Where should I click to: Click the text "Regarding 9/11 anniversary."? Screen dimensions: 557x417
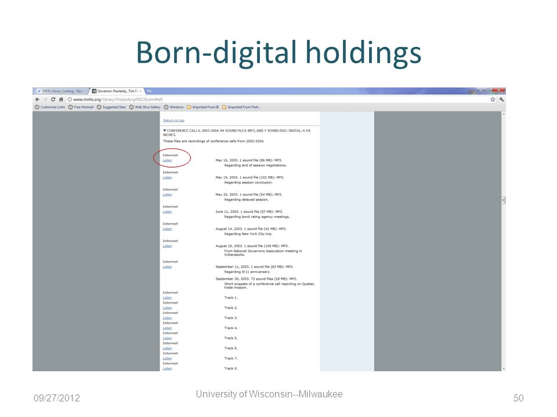coord(247,272)
